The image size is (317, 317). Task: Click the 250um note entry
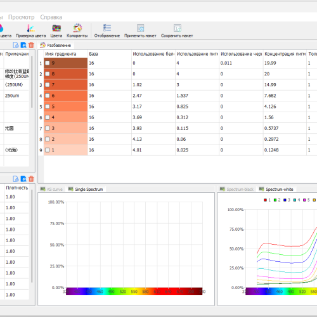pos(12,96)
